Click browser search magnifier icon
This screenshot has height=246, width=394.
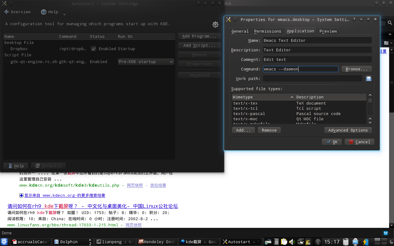(x=390, y=23)
